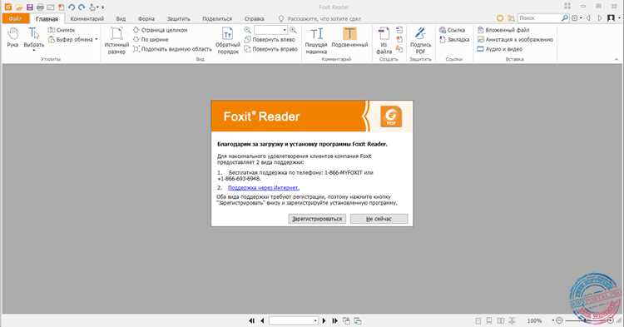Go to previous search result arrow

tap(588, 18)
